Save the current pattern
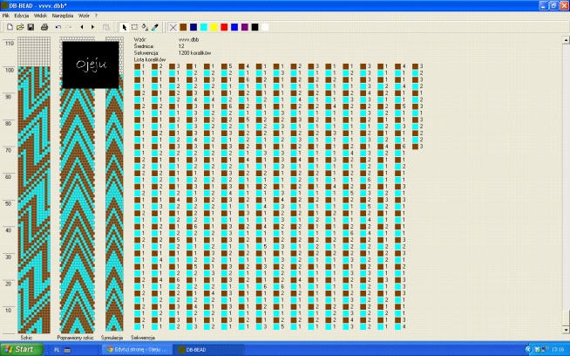The width and height of the screenshot is (570, 356). 31,27
